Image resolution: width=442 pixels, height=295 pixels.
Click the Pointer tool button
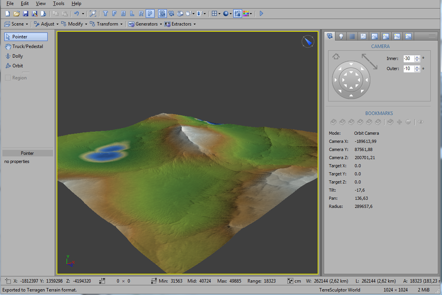click(26, 37)
